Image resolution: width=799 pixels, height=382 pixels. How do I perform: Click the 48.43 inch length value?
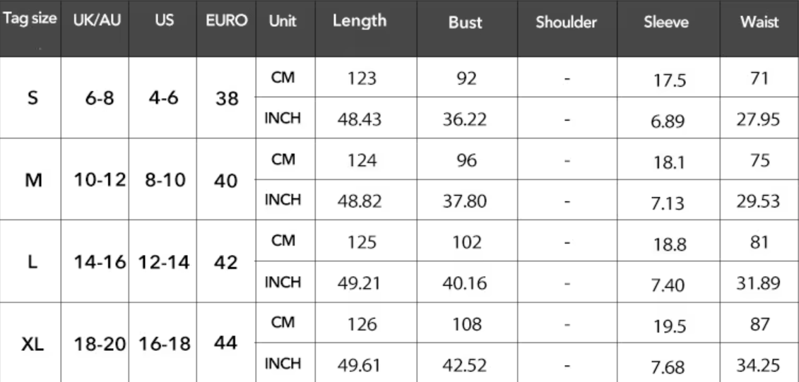pos(362,120)
